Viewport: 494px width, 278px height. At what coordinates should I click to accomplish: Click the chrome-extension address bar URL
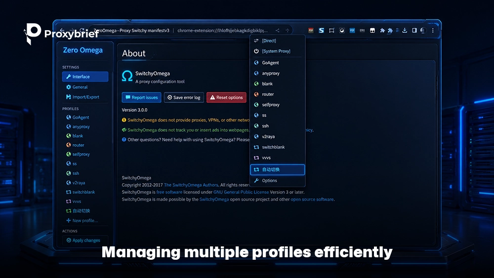222,31
